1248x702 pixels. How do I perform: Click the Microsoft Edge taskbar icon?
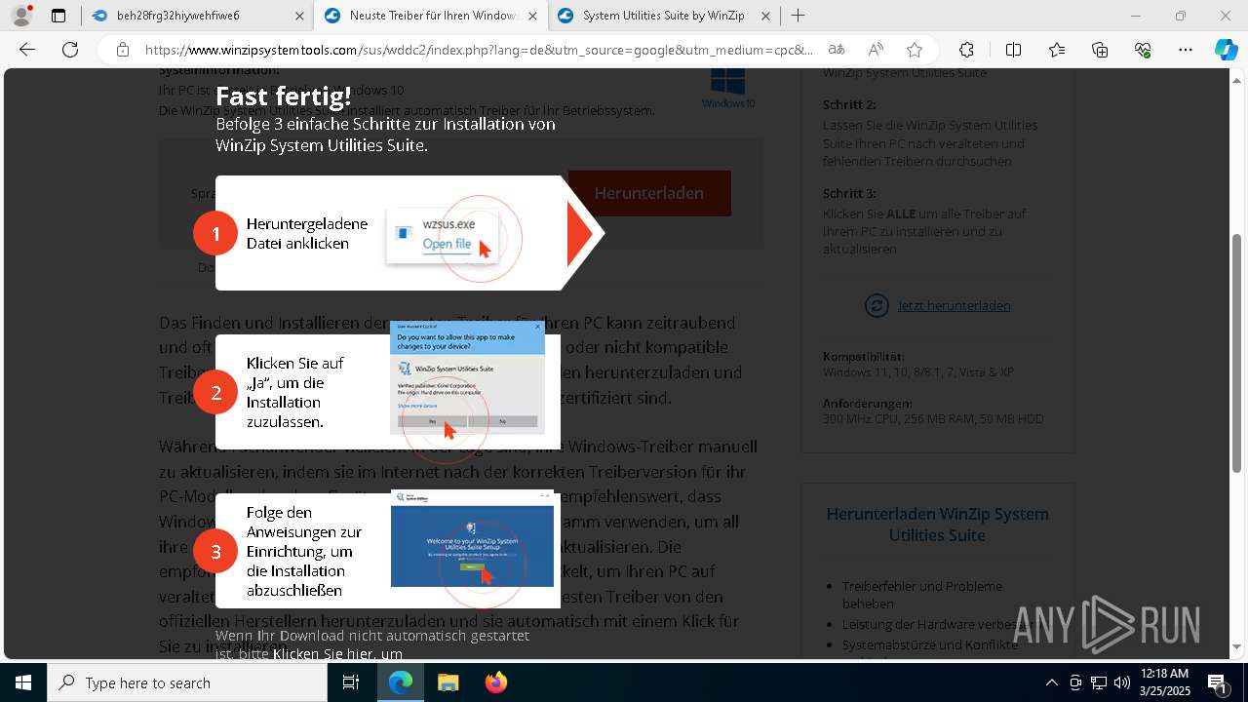[401, 682]
